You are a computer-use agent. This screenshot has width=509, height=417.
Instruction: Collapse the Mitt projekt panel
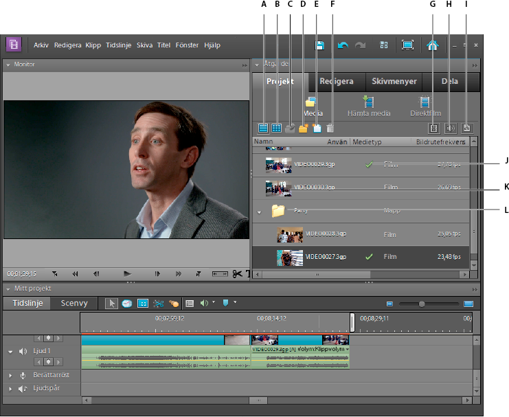pyautogui.click(x=8, y=289)
